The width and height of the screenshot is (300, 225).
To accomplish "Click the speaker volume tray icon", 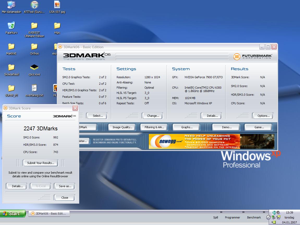I will pos(278,212).
